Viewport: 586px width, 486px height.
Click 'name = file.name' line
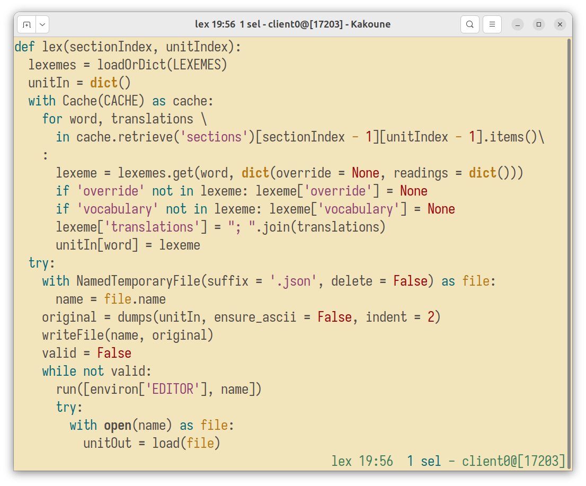click(x=111, y=299)
